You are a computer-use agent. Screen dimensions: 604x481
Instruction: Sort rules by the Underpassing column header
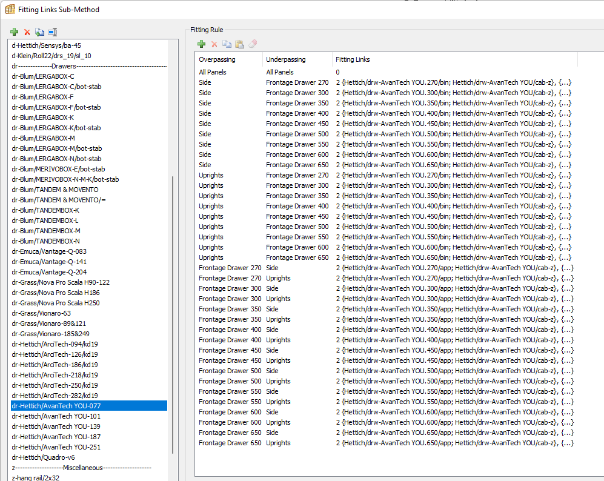click(297, 59)
